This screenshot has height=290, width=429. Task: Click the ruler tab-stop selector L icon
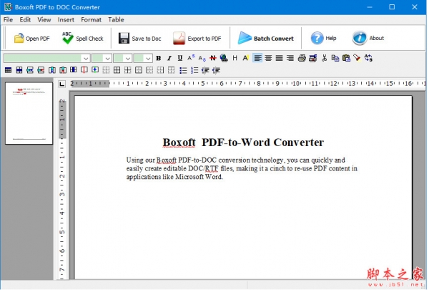[62, 84]
